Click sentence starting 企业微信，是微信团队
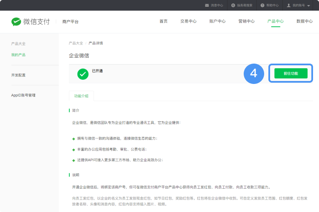Screen dimensions: 319x212 point(126,123)
